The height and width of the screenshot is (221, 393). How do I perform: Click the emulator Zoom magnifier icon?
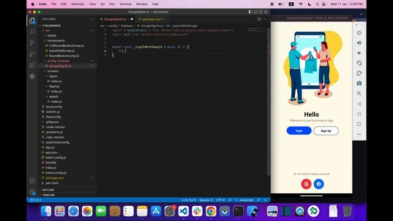tap(359, 93)
